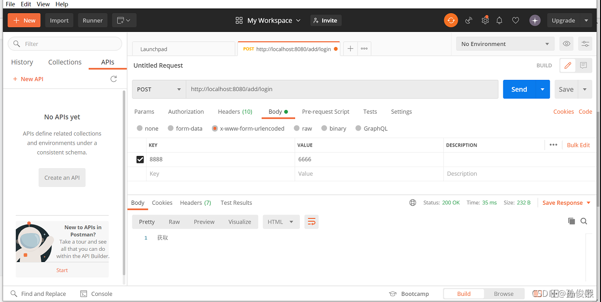Click the environment quick look eye icon
601x302 pixels.
pos(567,44)
